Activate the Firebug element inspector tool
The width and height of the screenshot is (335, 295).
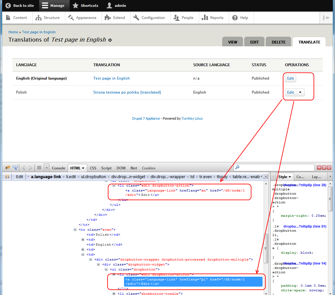[15, 168]
